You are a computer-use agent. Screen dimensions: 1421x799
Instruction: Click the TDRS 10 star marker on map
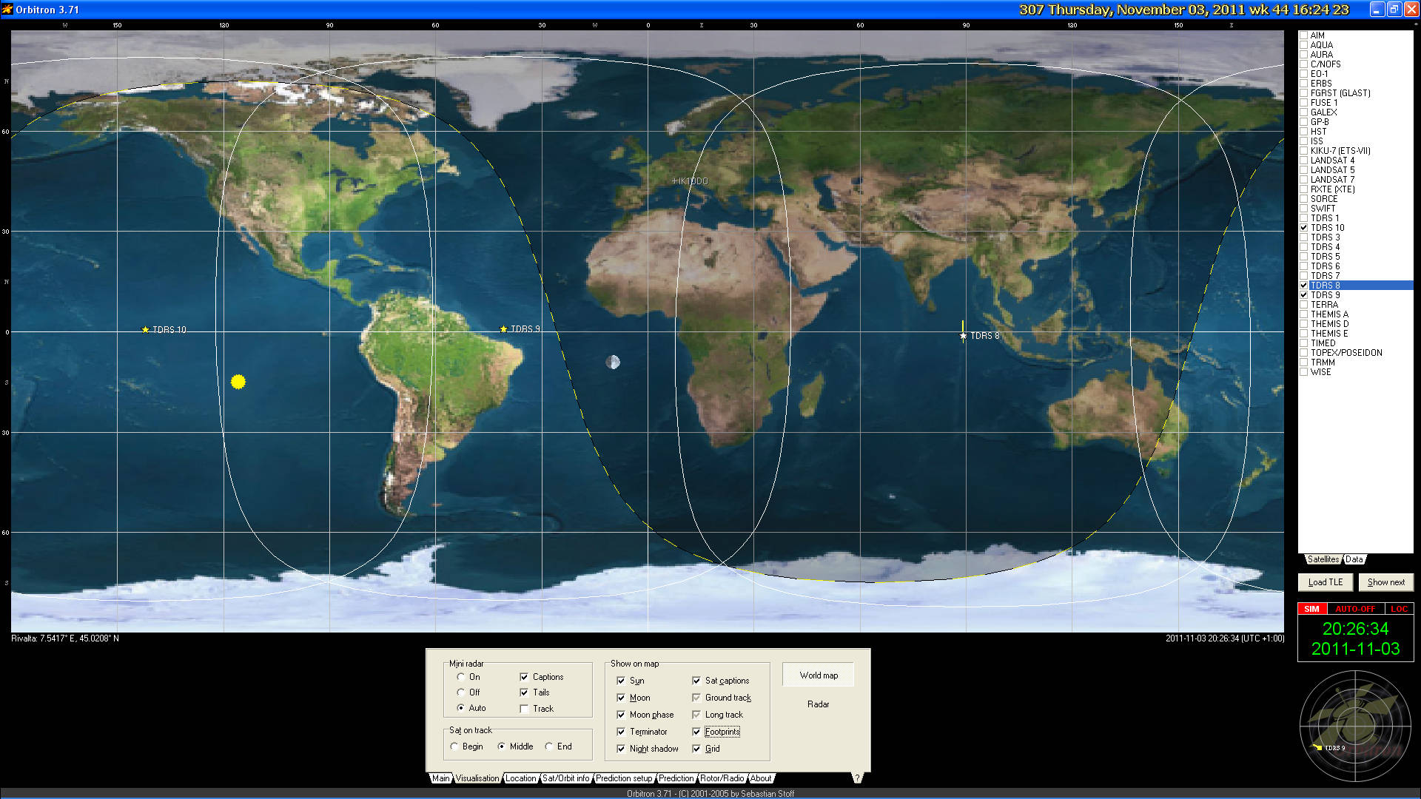[146, 330]
